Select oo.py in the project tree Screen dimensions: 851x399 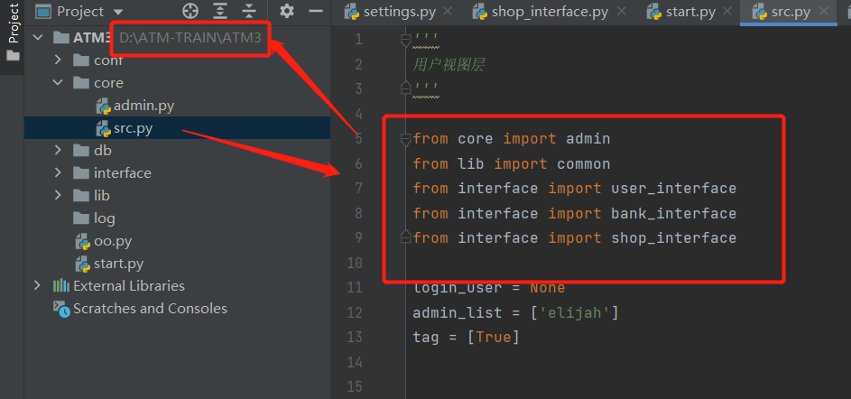tap(112, 241)
